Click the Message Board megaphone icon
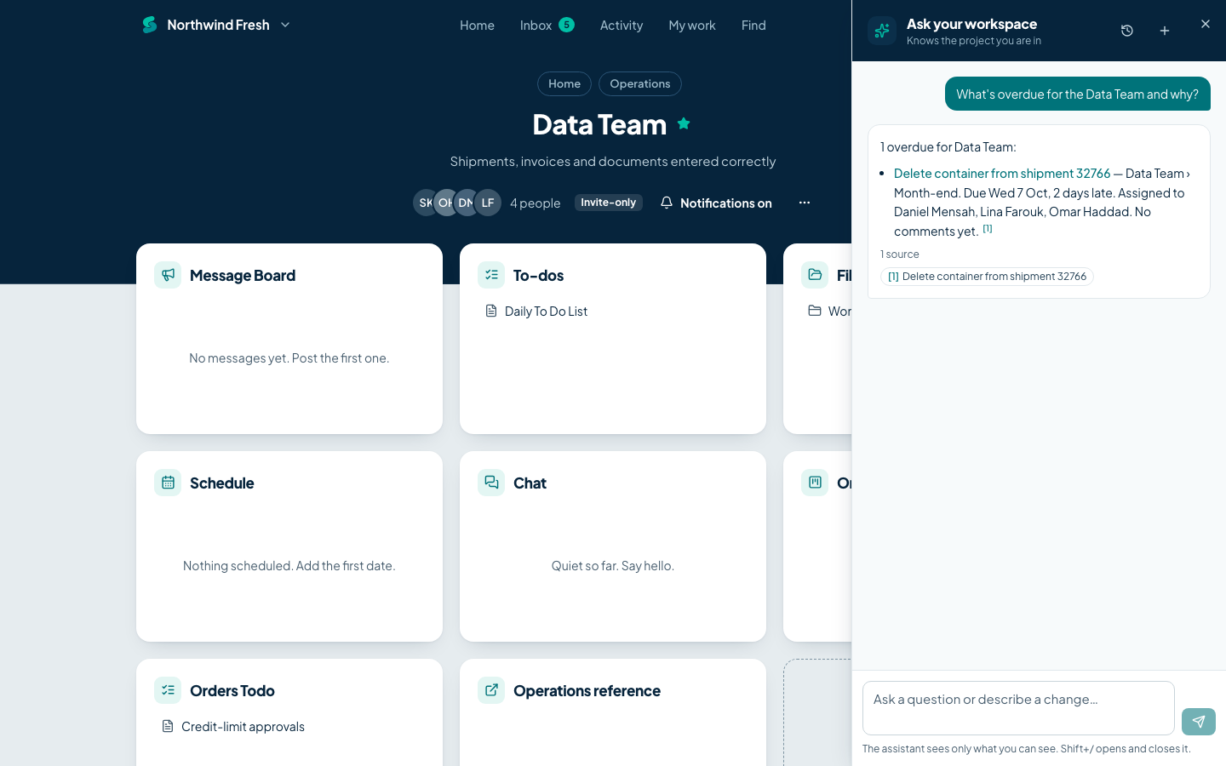Viewport: 1226px width, 766px height. pos(168,275)
